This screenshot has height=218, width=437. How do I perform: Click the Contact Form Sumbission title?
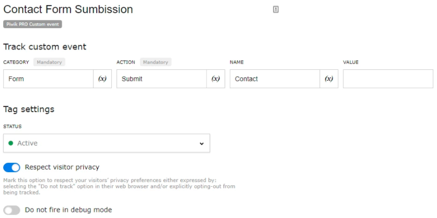coord(68,9)
